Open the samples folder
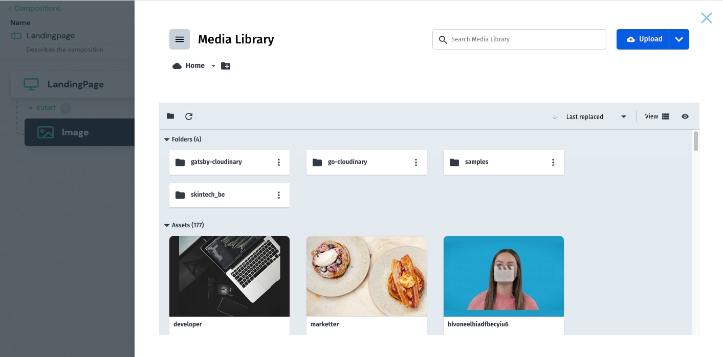Screen dimensions: 723x357 (503, 162)
